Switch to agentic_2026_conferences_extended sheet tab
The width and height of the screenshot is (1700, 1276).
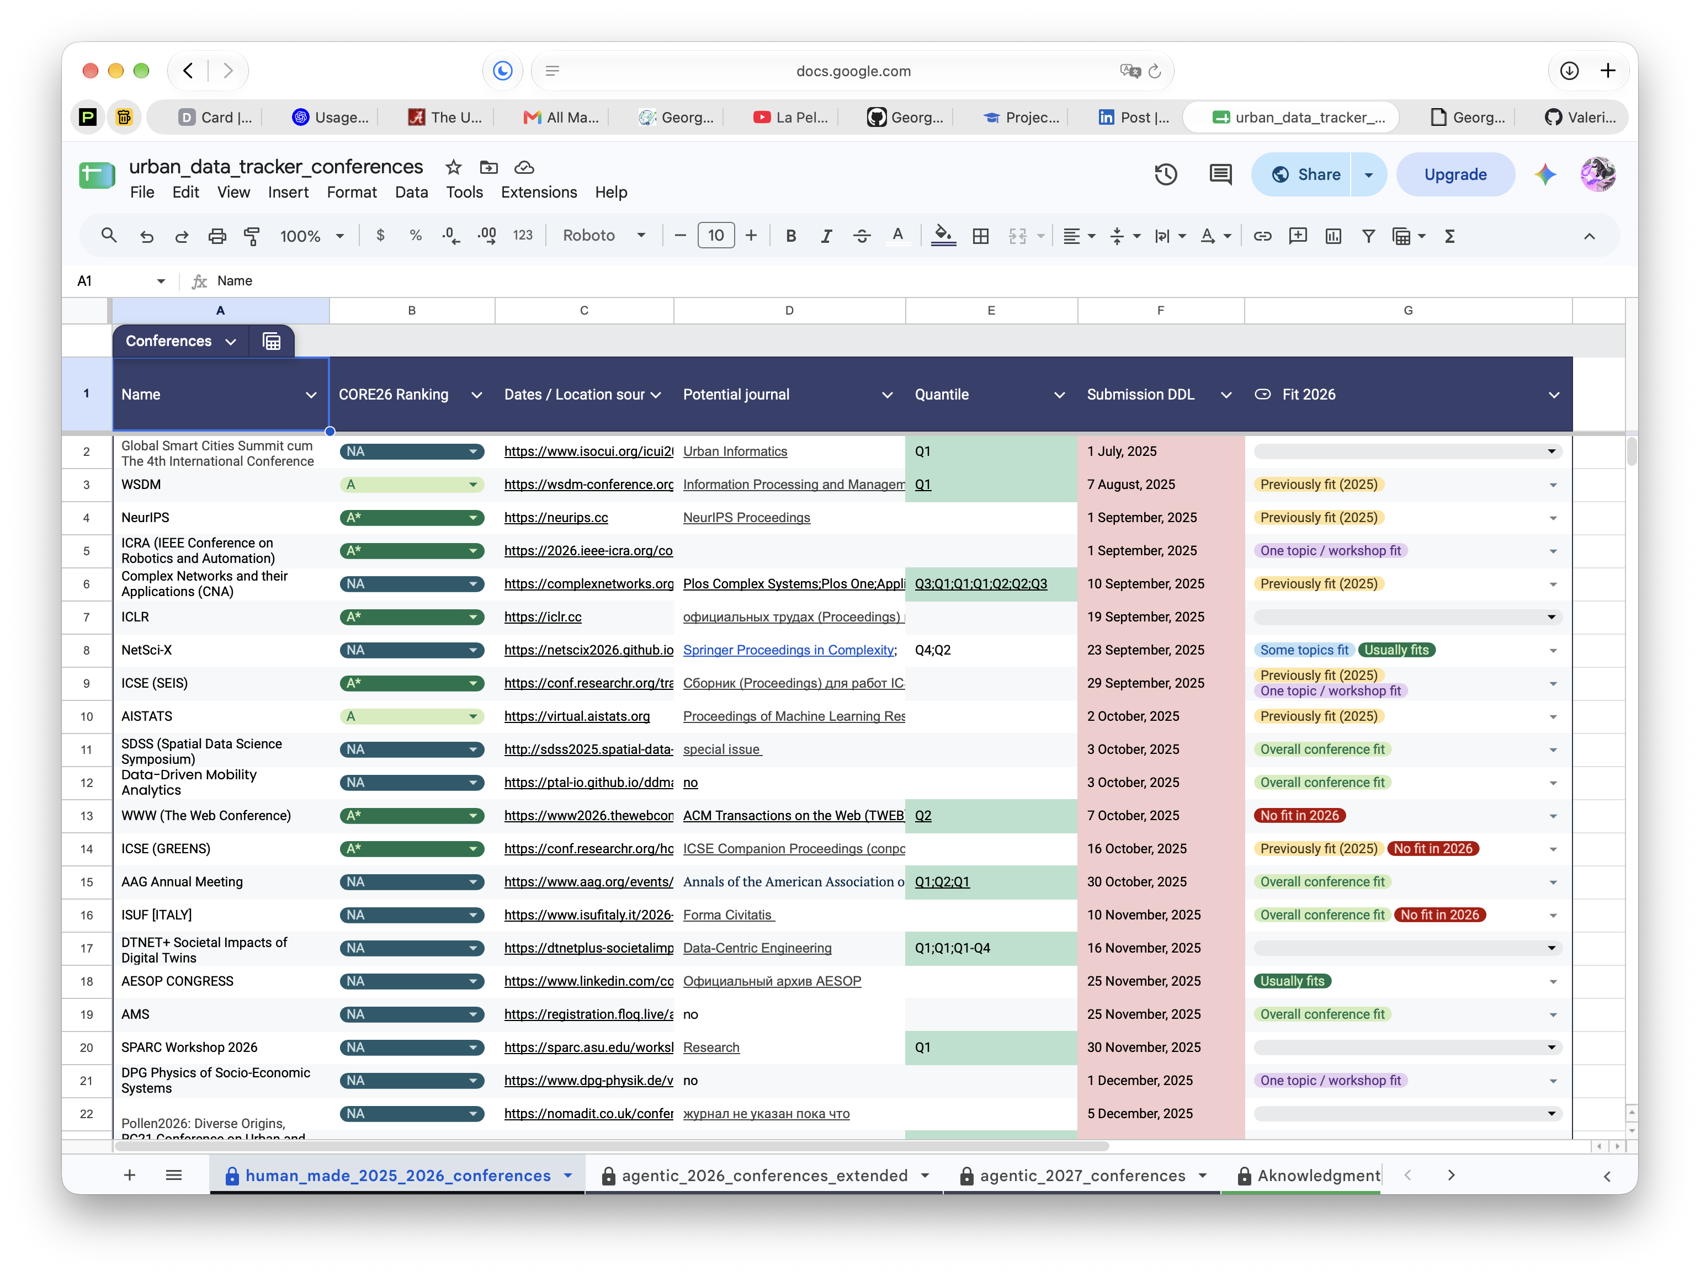764,1176
